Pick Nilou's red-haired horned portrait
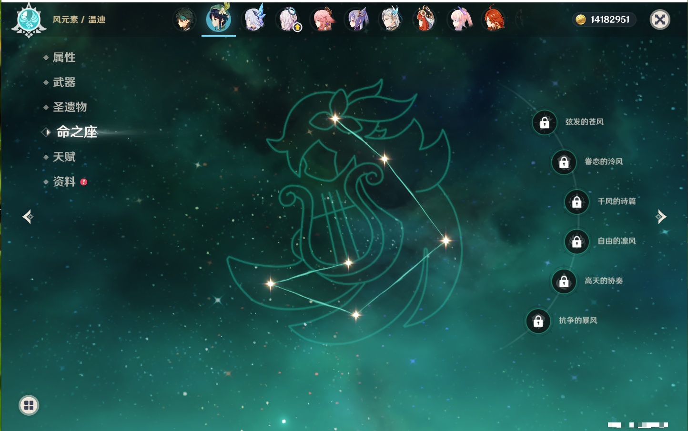The image size is (688, 431). point(425,20)
